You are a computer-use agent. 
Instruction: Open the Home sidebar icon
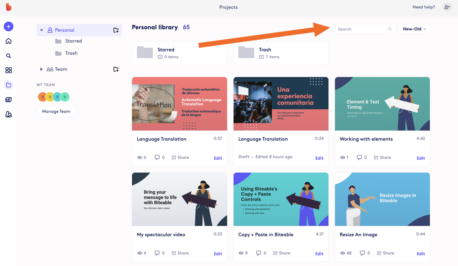(x=8, y=41)
